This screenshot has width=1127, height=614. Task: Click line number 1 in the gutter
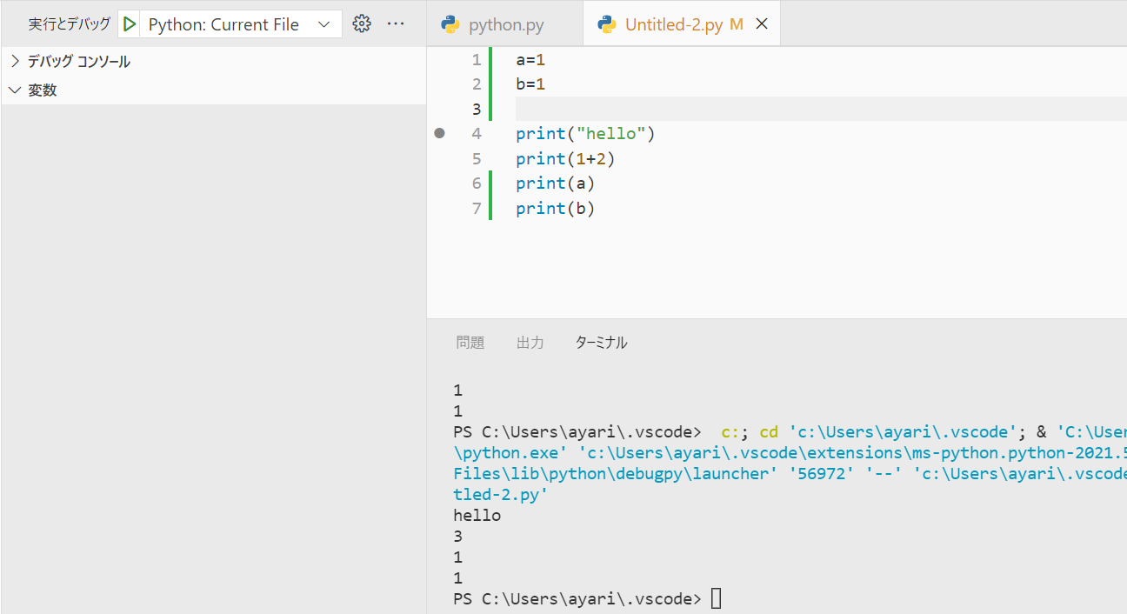(x=476, y=60)
